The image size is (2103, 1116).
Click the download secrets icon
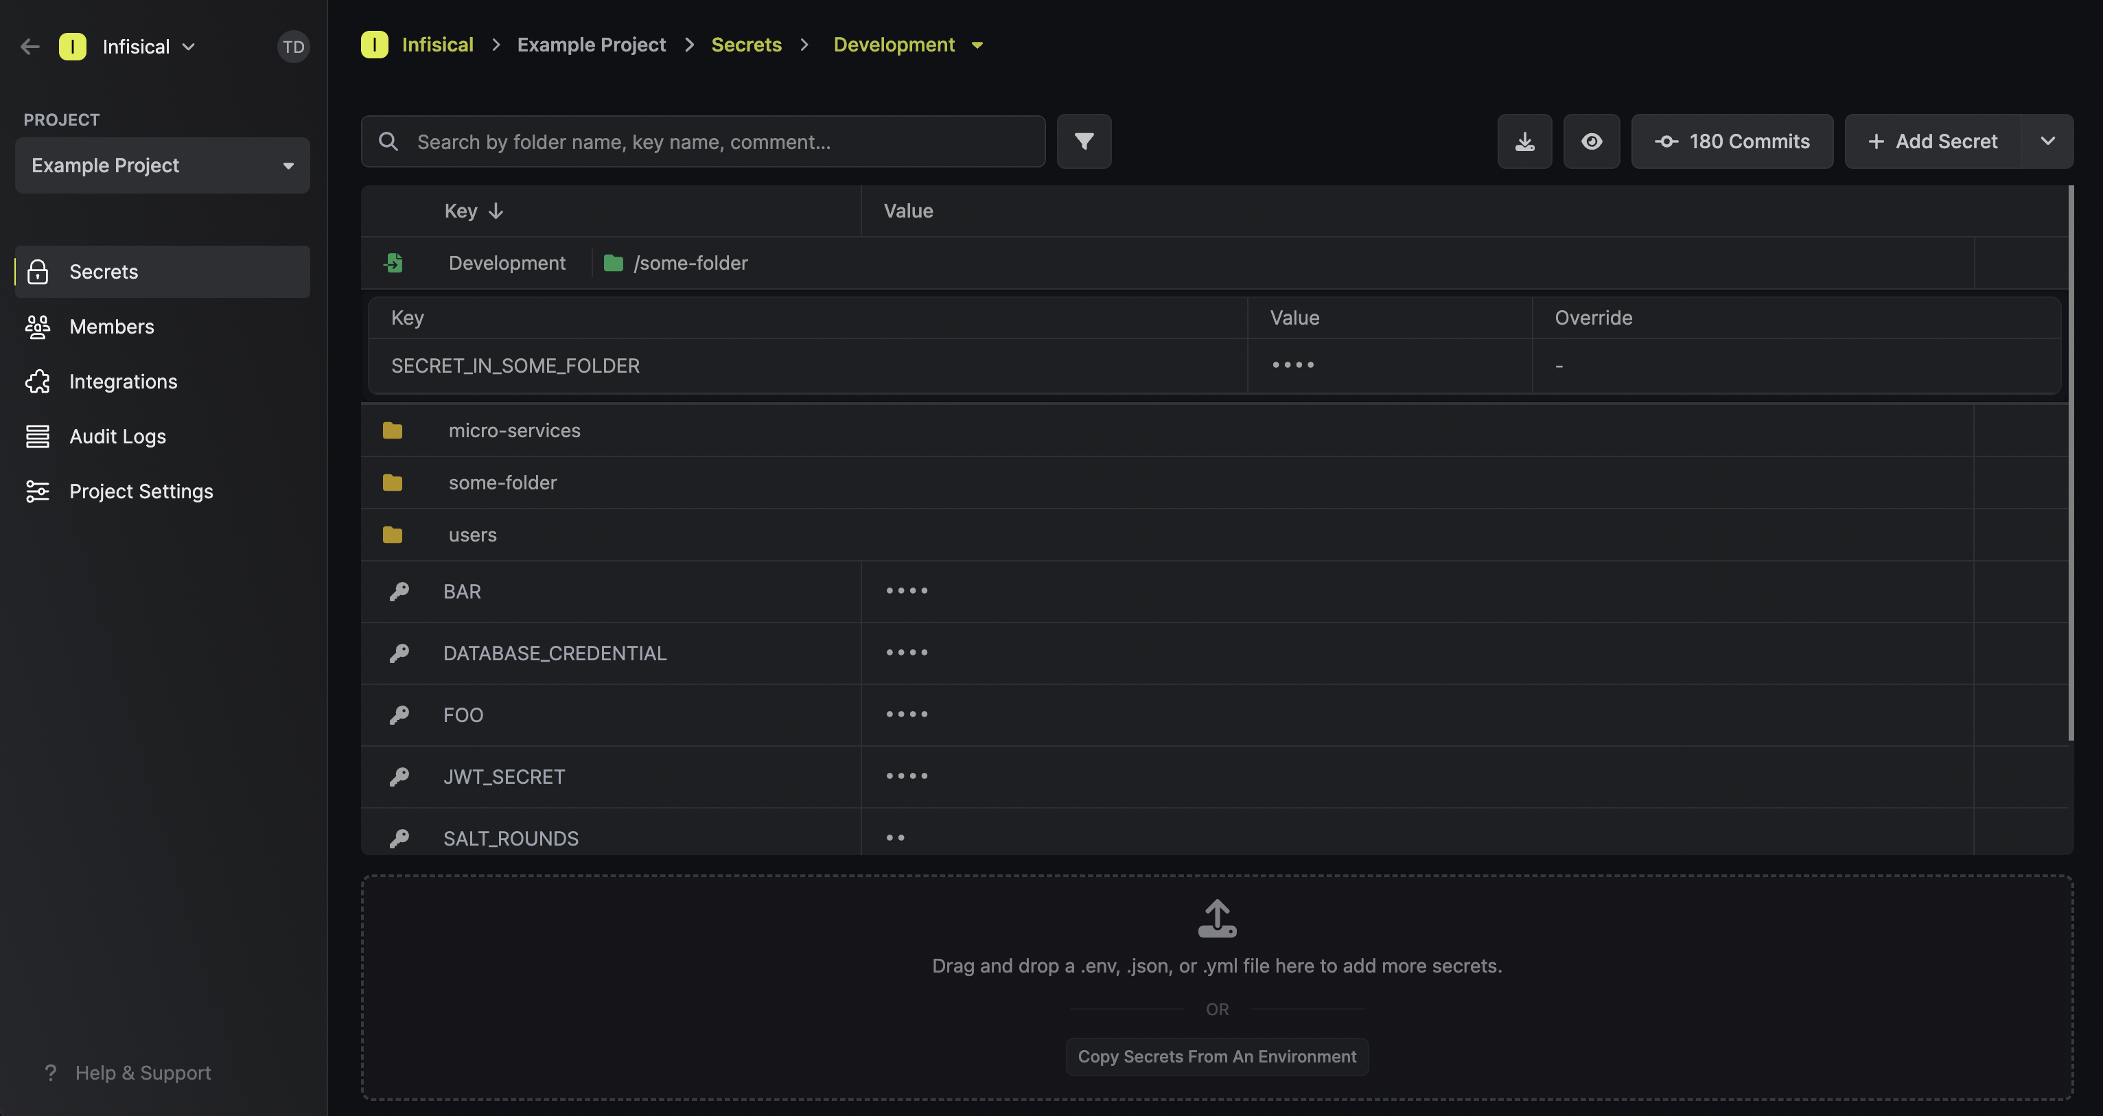pyautogui.click(x=1524, y=141)
